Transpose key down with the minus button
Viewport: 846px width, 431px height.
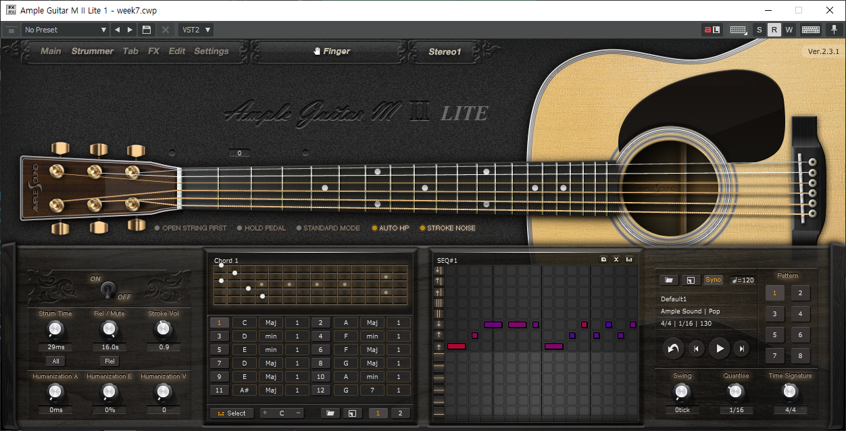pyautogui.click(x=298, y=413)
